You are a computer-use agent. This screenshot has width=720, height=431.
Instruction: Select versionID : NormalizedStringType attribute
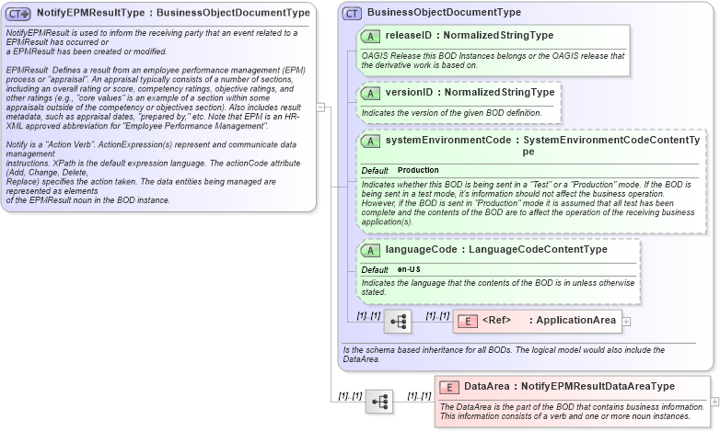(470, 92)
